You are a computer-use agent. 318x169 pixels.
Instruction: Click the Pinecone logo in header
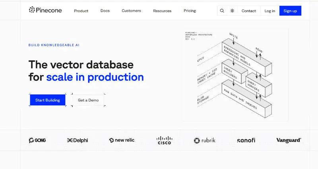(x=45, y=11)
